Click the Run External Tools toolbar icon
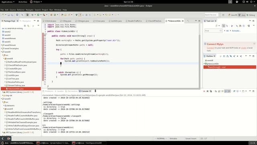The image size is (257, 145). pyautogui.click(x=44, y=15)
